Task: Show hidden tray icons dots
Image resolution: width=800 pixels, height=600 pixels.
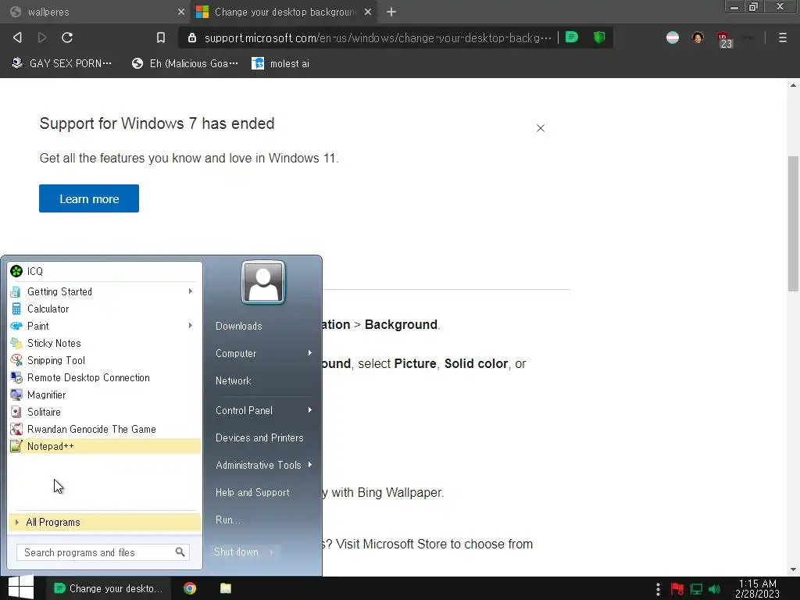Action: tap(658, 589)
